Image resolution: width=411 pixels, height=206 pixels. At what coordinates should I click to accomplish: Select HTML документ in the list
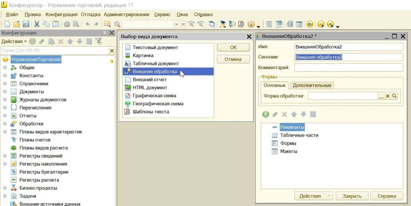coord(168,88)
